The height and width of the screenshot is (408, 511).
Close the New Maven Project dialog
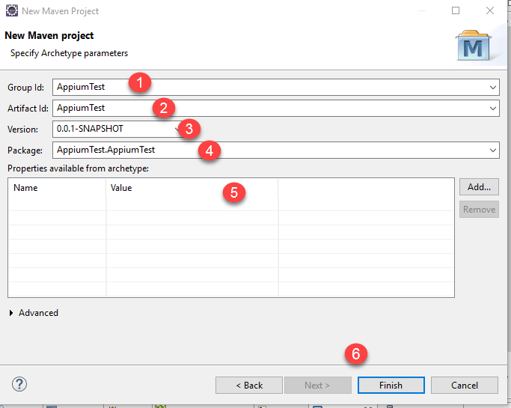click(490, 10)
